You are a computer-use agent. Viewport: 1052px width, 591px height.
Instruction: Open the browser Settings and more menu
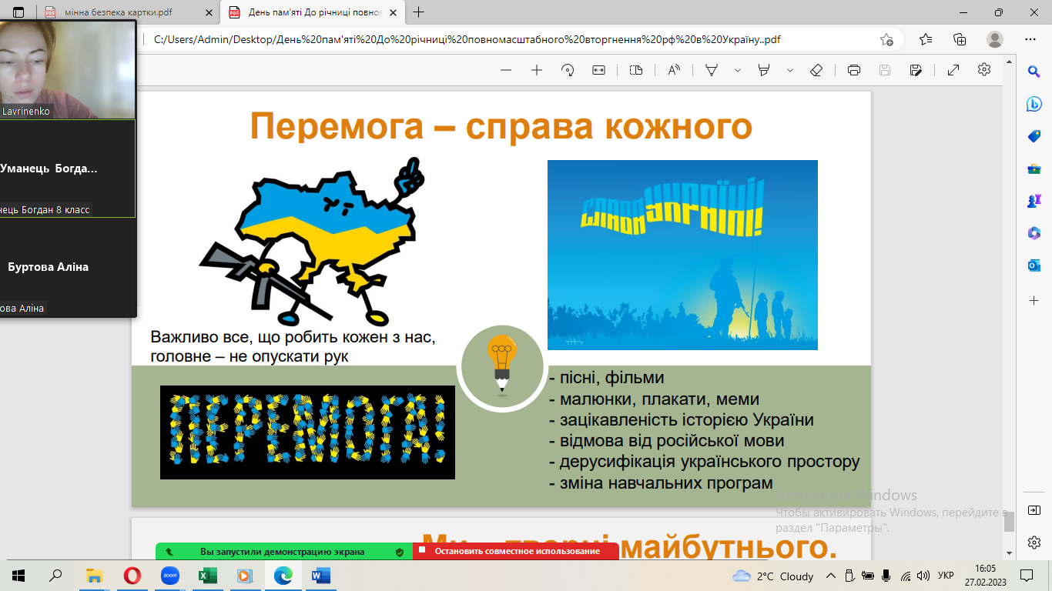coord(1030,39)
